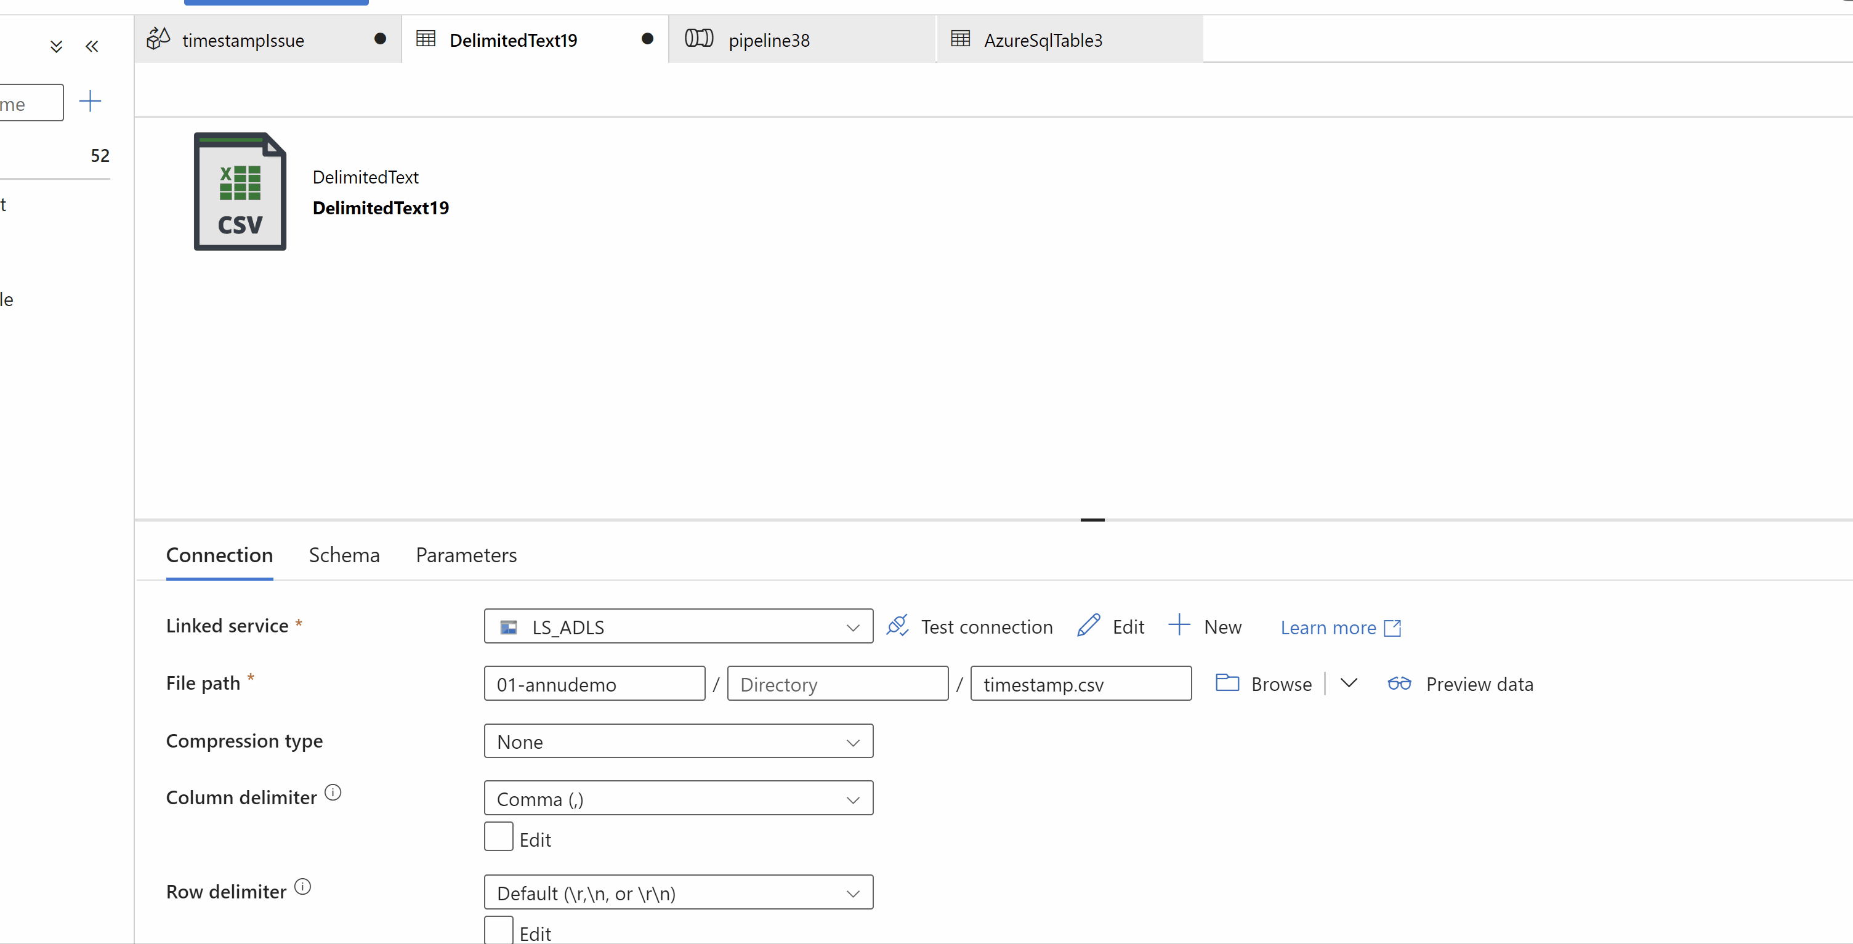Enable Edit checkbox under Row delimiter
The image size is (1853, 944).
tap(498, 930)
